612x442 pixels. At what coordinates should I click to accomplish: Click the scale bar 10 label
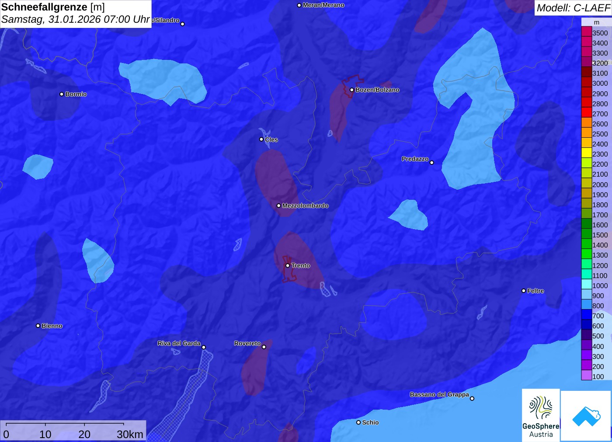click(x=45, y=434)
